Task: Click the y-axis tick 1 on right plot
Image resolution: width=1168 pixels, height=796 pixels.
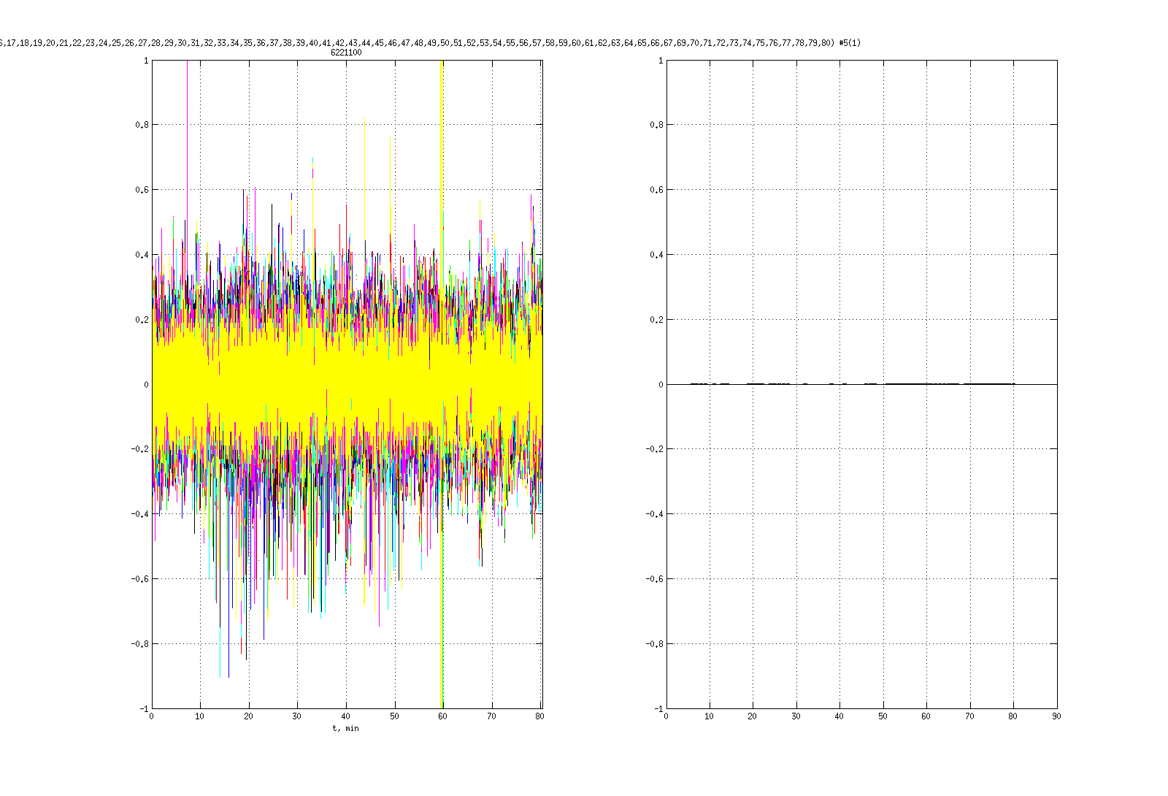Action: pyautogui.click(x=661, y=61)
